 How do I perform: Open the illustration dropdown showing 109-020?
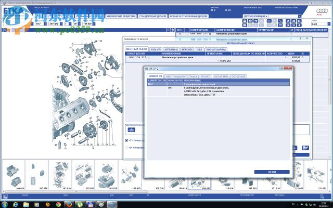(94, 24)
